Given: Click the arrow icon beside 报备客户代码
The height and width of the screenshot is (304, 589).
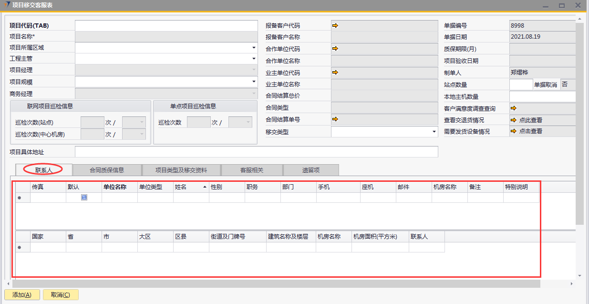Looking at the screenshot, I should point(335,25).
